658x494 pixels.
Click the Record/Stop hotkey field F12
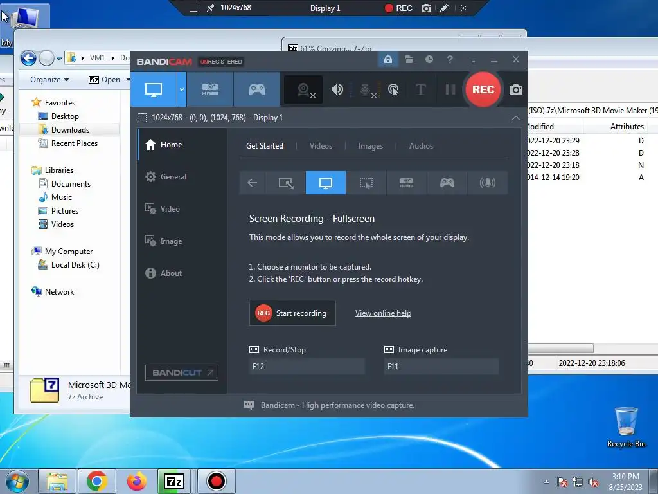(307, 366)
